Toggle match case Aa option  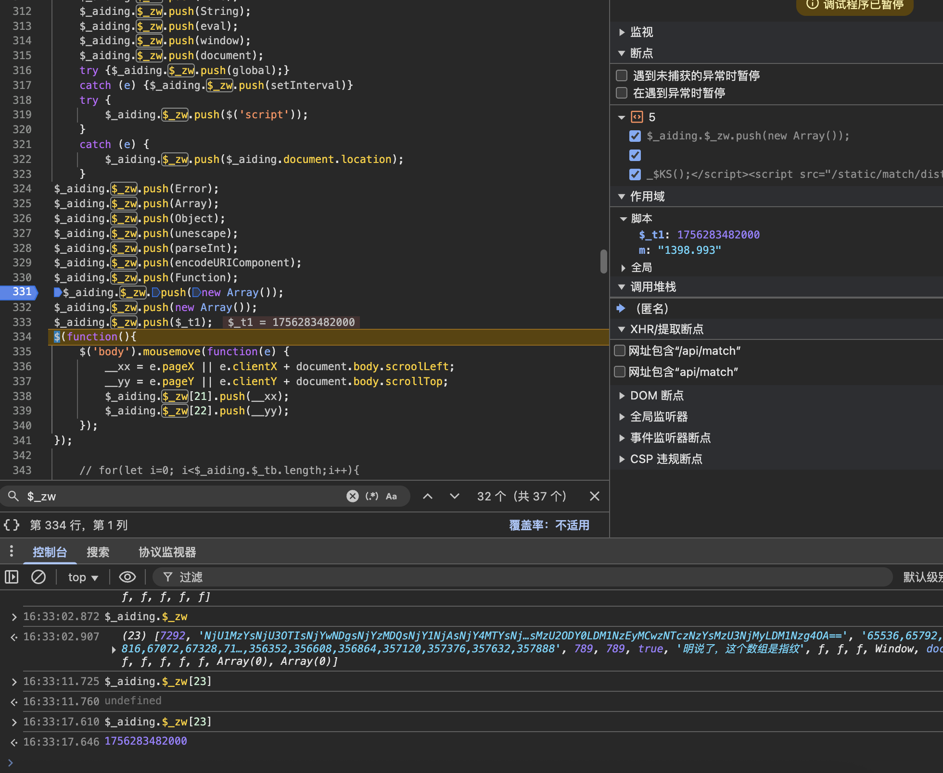coord(391,496)
